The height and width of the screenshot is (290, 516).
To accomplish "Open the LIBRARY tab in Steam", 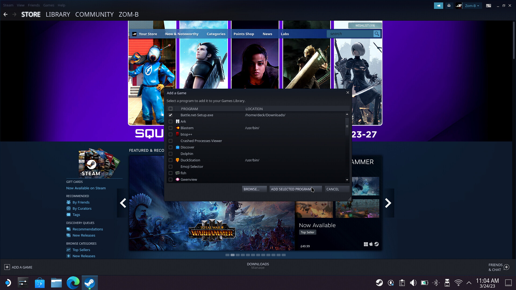I will click(58, 14).
